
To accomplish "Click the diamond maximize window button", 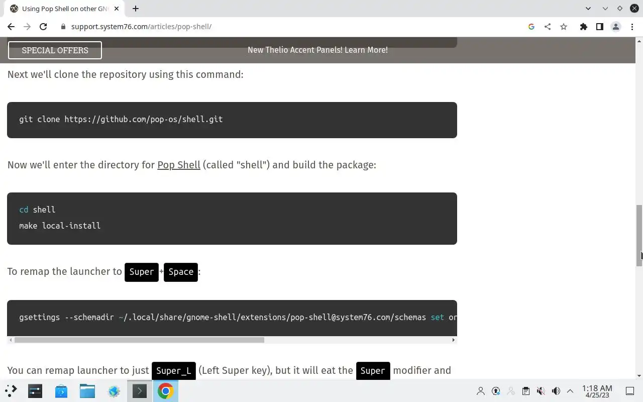I will pyautogui.click(x=620, y=9).
